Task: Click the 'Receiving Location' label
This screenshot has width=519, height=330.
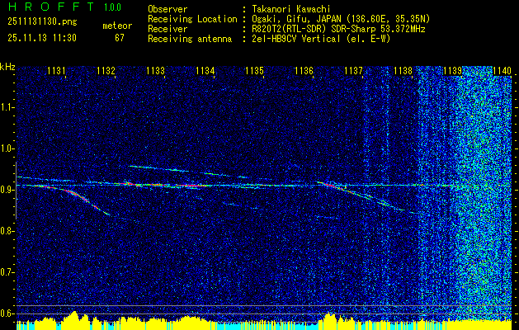Action: pos(192,19)
